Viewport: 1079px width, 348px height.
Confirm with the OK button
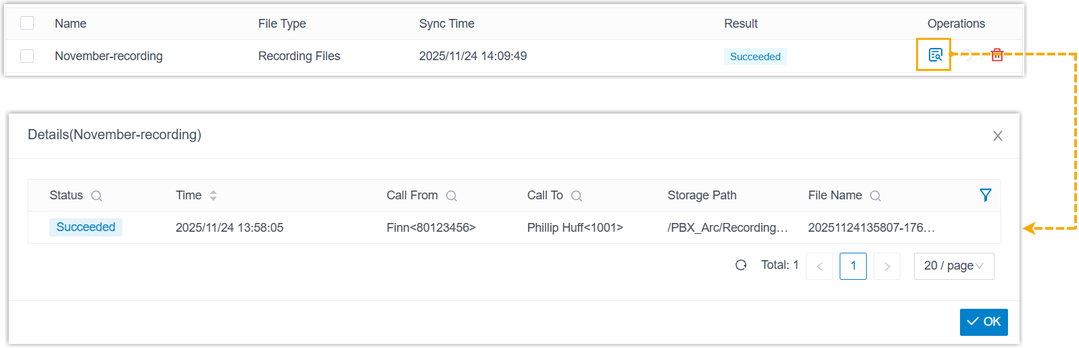[x=984, y=322]
